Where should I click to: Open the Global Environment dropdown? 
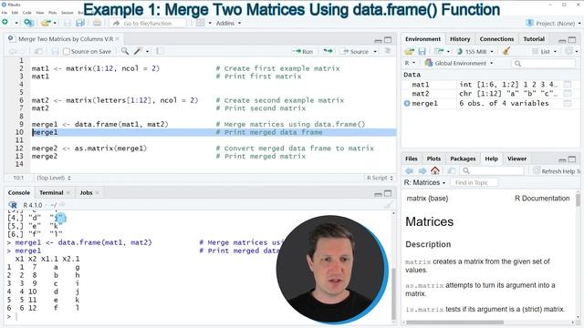pos(459,63)
